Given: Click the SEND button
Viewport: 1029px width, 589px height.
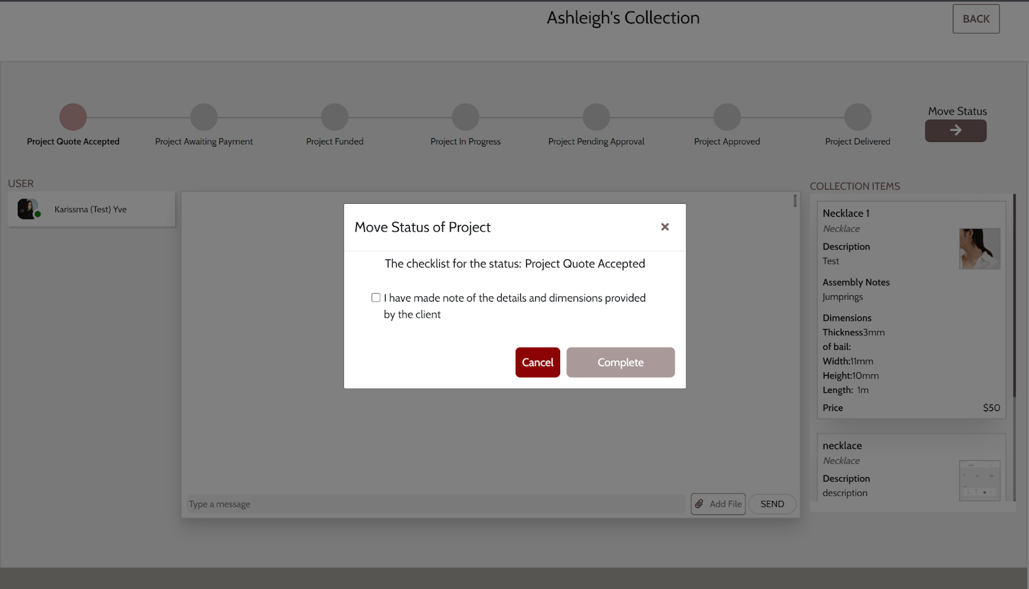Looking at the screenshot, I should coord(772,504).
